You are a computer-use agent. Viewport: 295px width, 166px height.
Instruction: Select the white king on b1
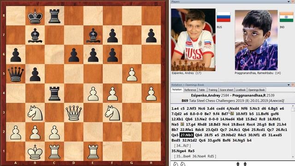(x=35, y=152)
